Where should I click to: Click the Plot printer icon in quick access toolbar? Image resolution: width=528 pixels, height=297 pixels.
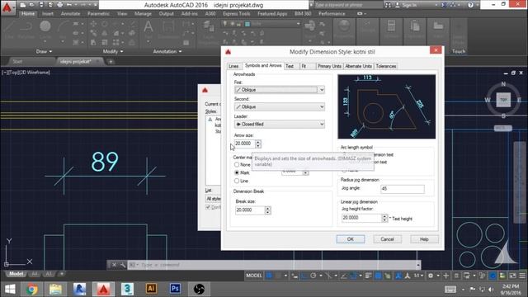59,5
